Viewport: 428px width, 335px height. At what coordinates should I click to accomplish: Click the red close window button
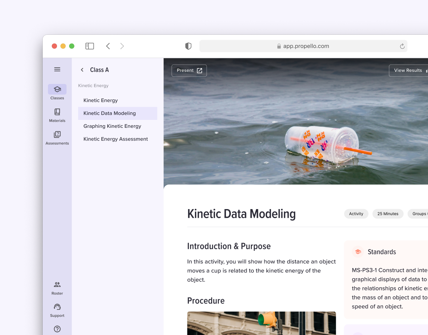(54, 46)
